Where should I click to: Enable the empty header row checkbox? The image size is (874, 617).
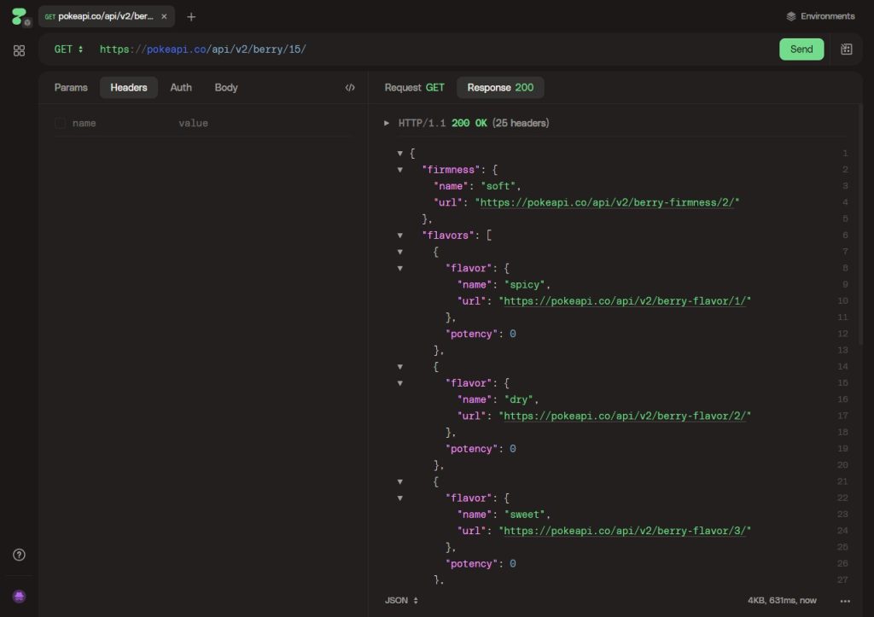coord(61,123)
